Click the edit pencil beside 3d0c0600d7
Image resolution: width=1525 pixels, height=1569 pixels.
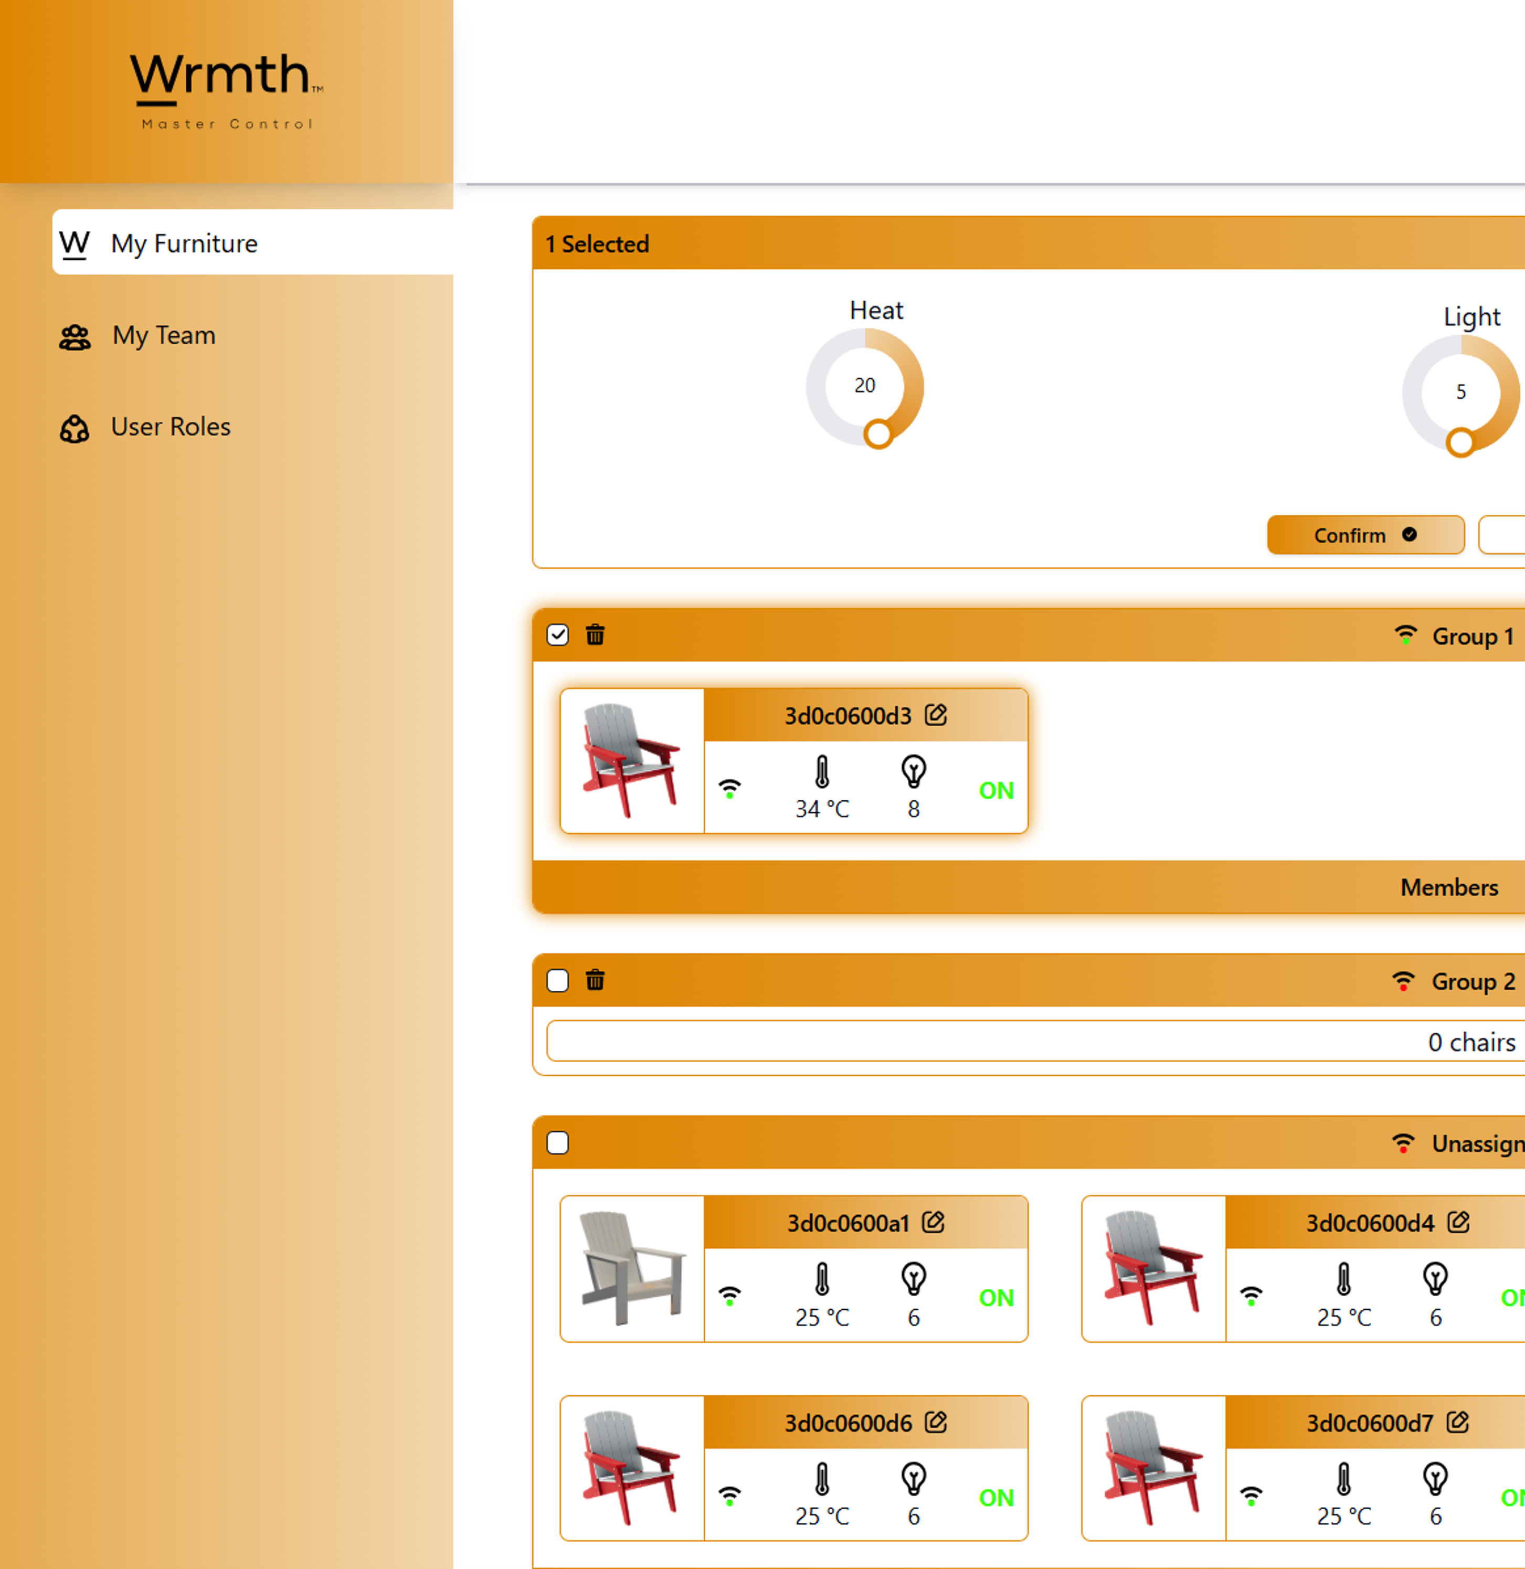point(1458,1423)
